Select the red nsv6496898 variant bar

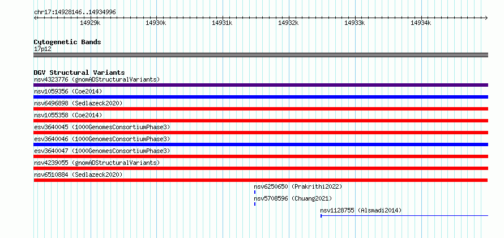pyautogui.click(x=260, y=109)
